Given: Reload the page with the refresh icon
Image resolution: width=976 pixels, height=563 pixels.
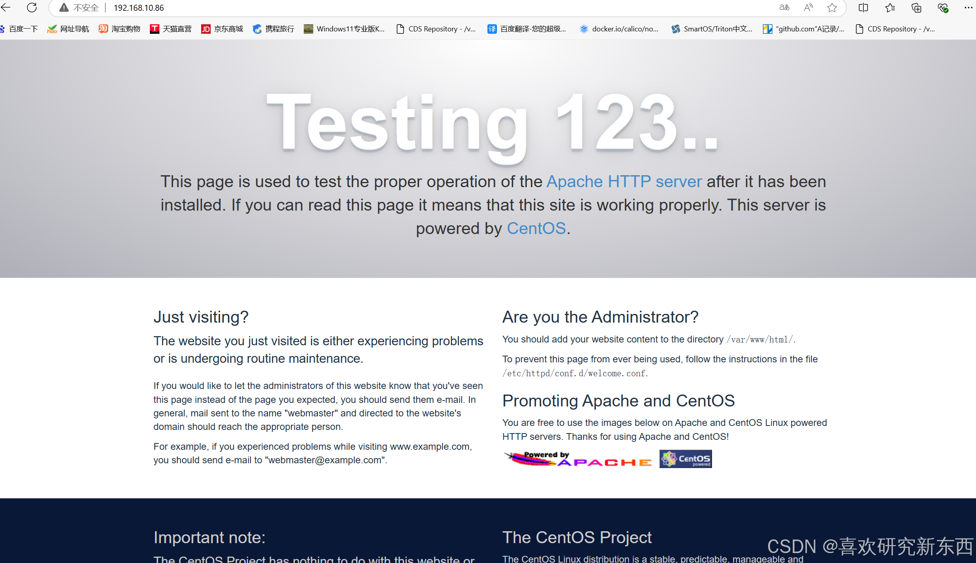Looking at the screenshot, I should tap(32, 8).
